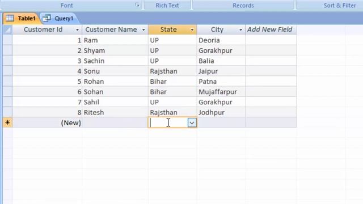This screenshot has height=204, width=363.
Task: Click Ram's state cell 'UP'
Action: click(172, 40)
